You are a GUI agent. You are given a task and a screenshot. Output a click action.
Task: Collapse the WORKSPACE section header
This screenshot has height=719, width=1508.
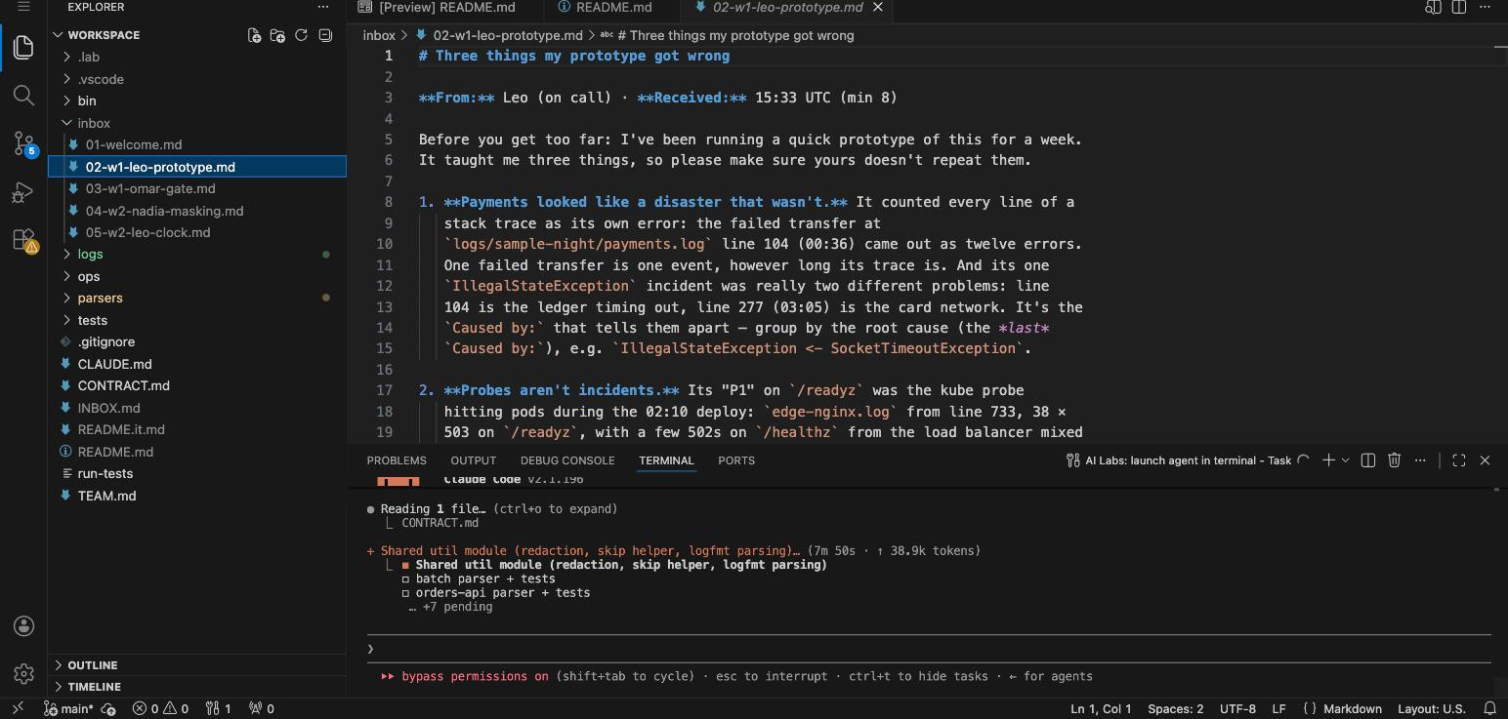tap(104, 35)
